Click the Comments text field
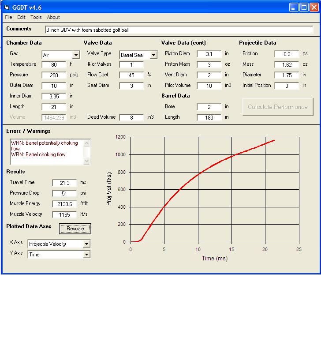Viewport: 321px width, 353px height. click(x=179, y=30)
